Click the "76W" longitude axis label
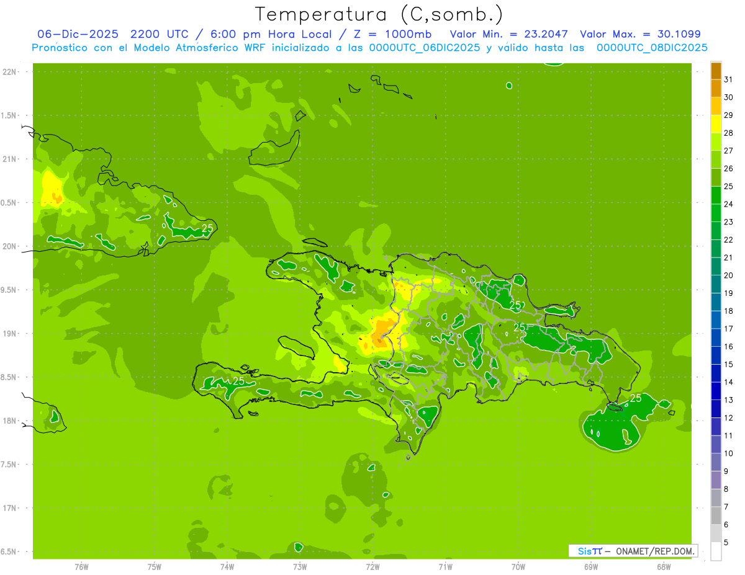Image resolution: width=745 pixels, height=575 pixels. pyautogui.click(x=81, y=566)
